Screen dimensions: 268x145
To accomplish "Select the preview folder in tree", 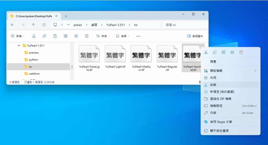I will point(34,53).
